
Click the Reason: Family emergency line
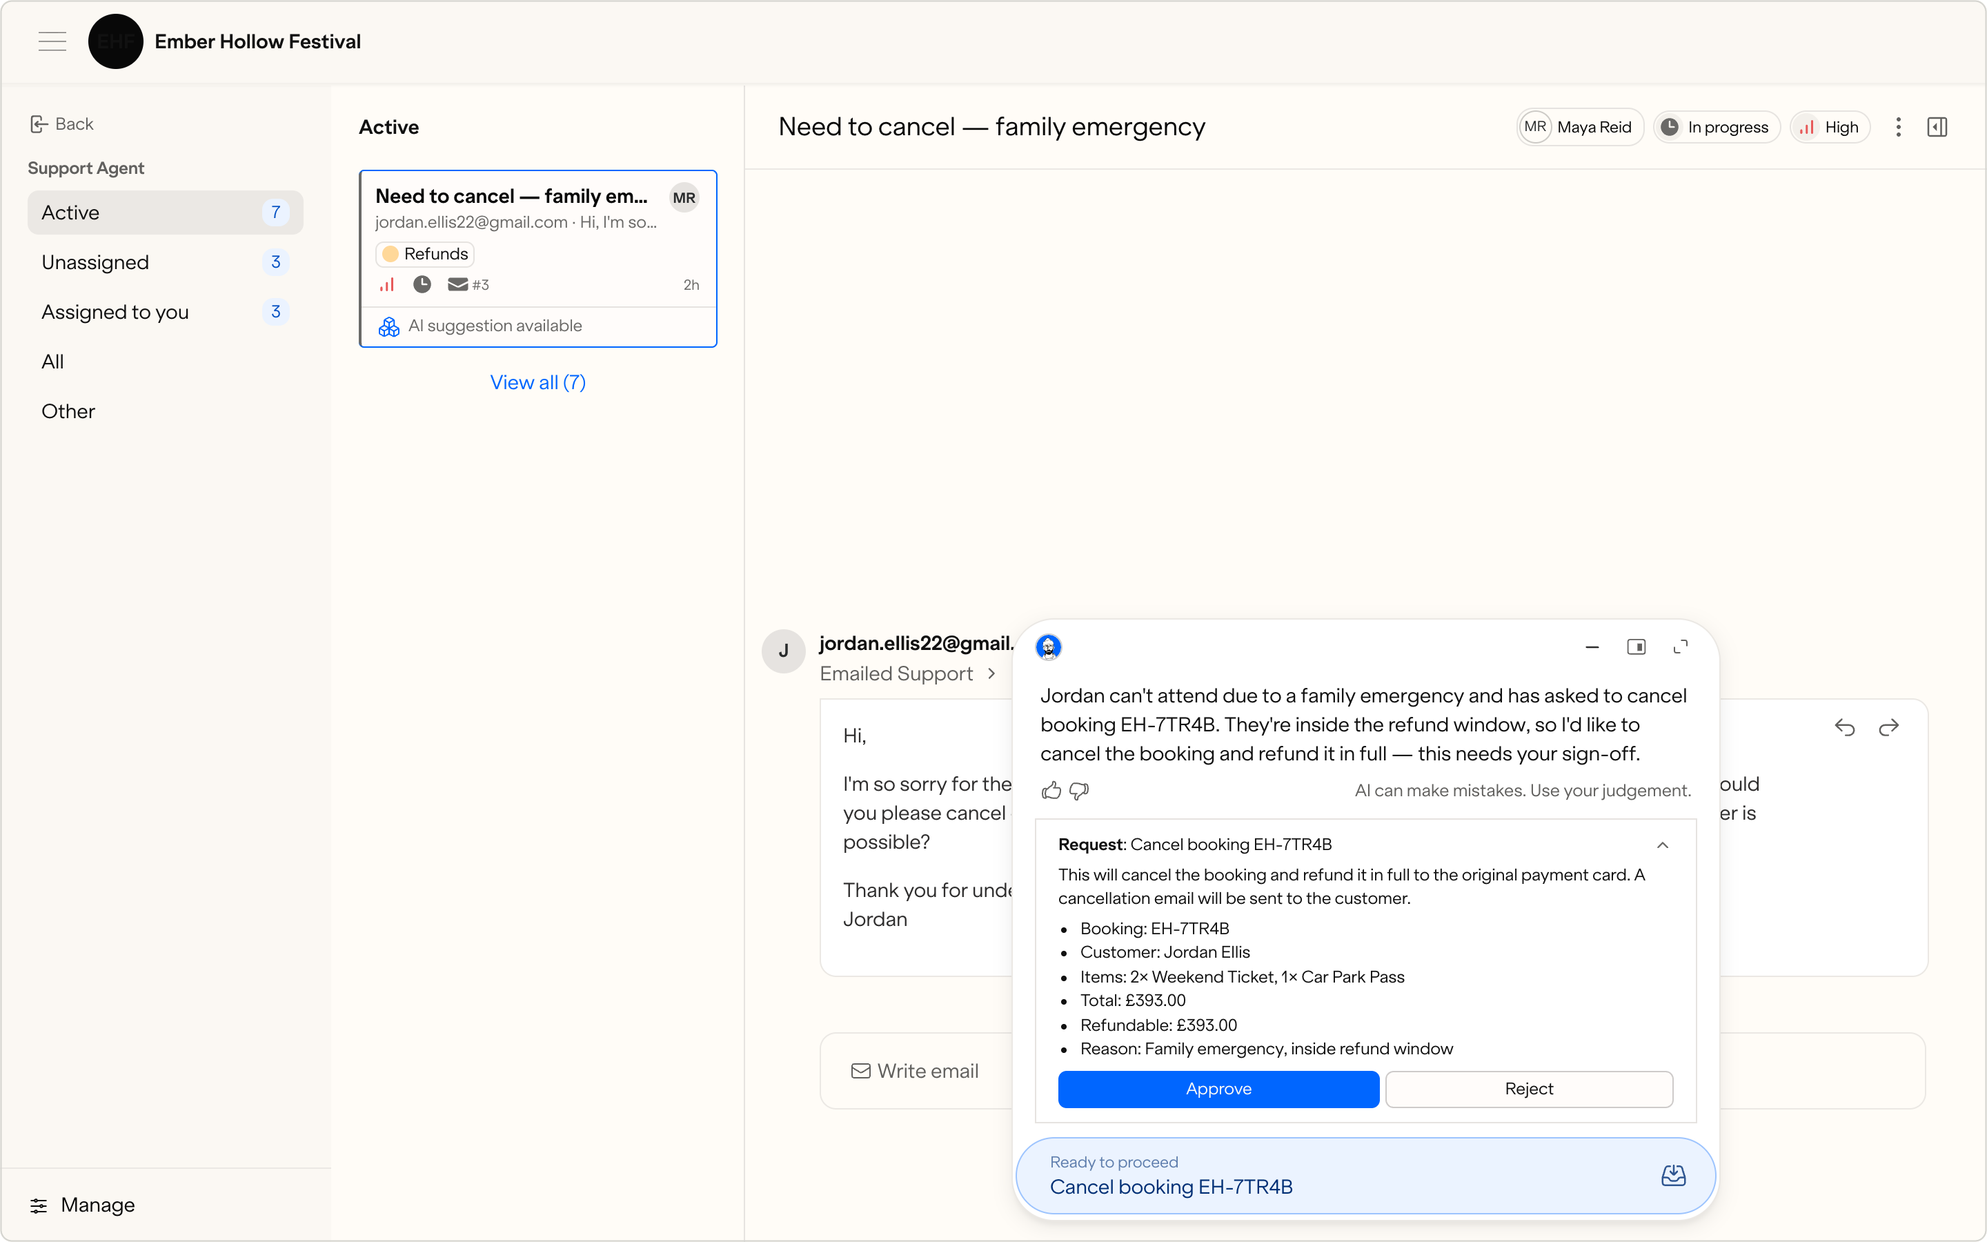1267,1049
